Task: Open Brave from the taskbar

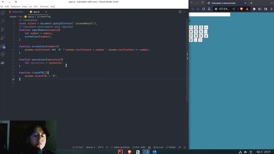Action: (129, 152)
